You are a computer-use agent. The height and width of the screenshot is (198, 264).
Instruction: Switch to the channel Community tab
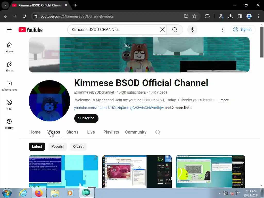click(136, 132)
